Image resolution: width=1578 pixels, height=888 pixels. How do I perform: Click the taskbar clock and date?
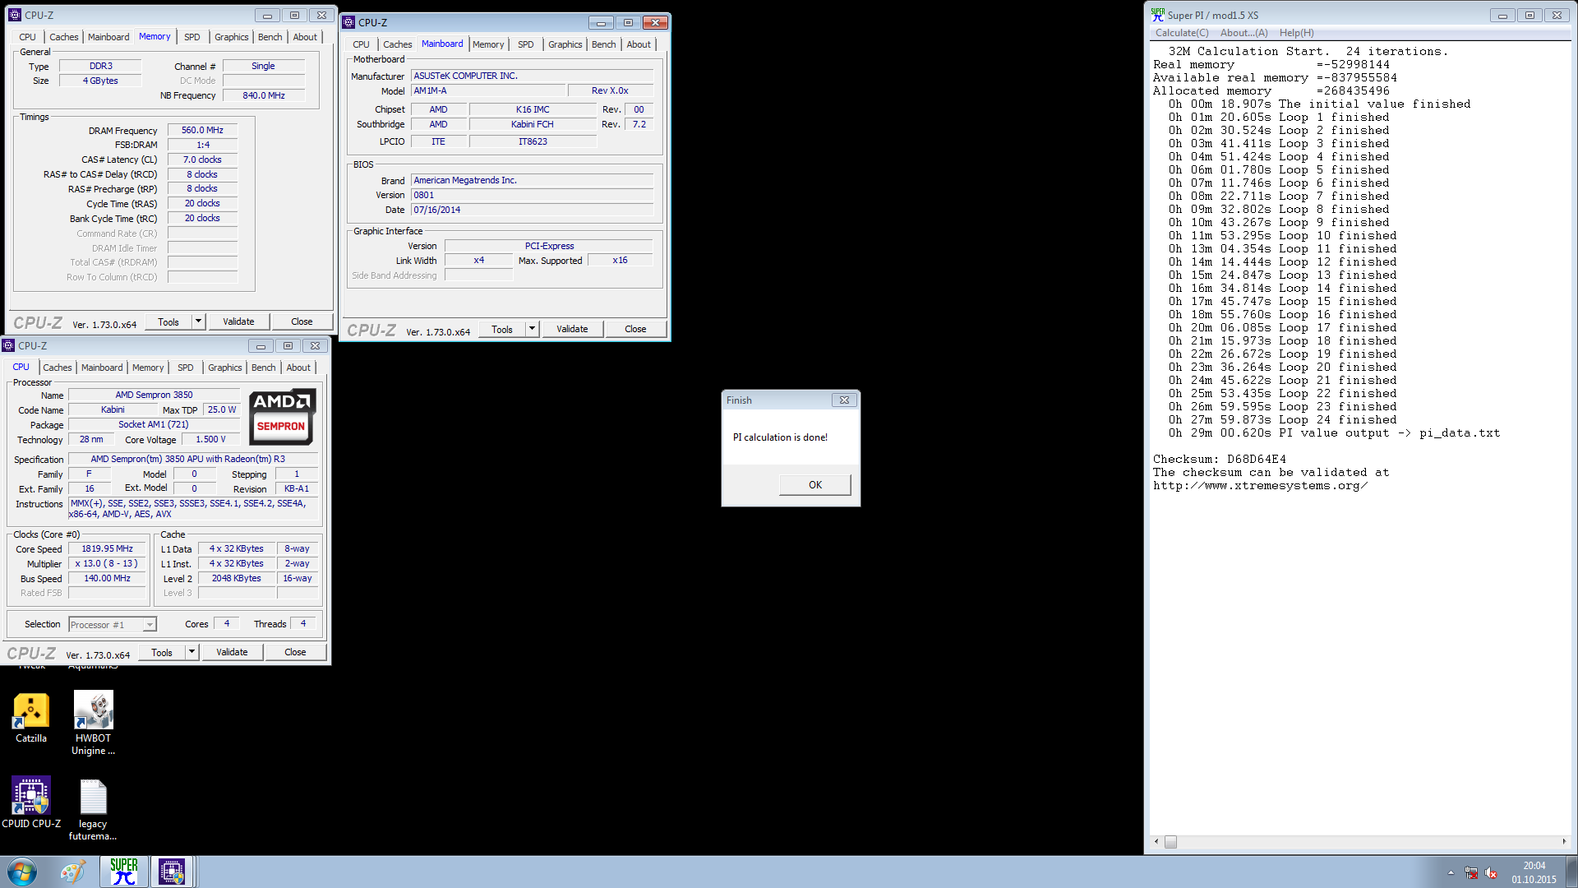click(1534, 872)
